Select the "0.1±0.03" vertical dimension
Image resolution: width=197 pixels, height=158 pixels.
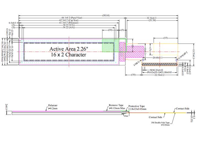[183, 71]
